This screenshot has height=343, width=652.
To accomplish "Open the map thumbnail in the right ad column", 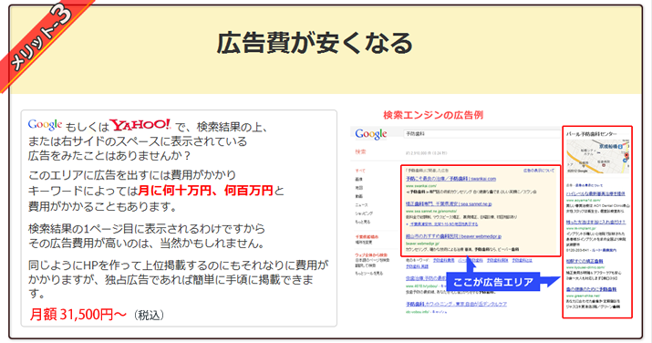I will pos(598,156).
